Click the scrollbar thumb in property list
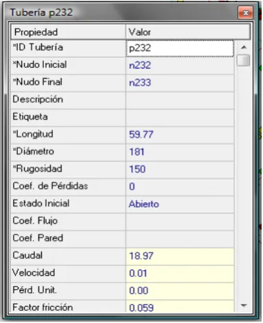 (x=243, y=60)
